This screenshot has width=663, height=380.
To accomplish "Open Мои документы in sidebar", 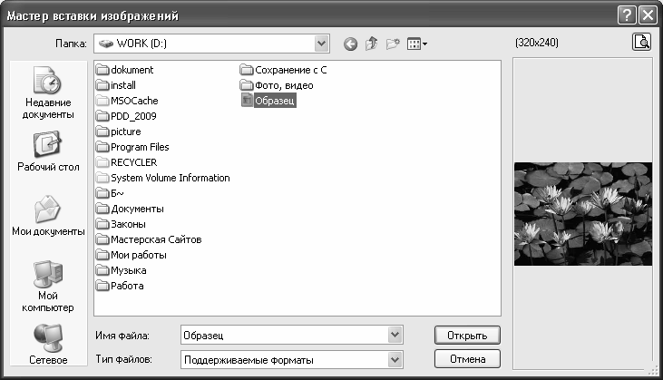I will pos(48,215).
